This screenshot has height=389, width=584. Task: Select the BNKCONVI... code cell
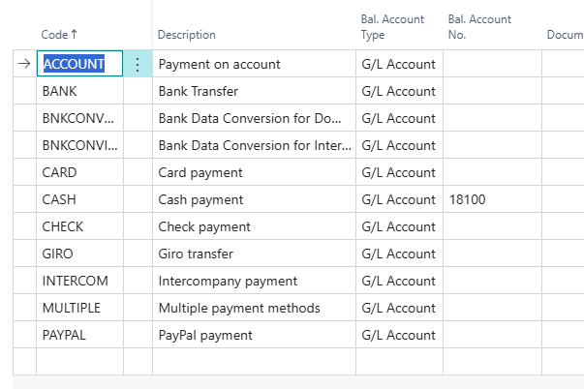[79, 145]
